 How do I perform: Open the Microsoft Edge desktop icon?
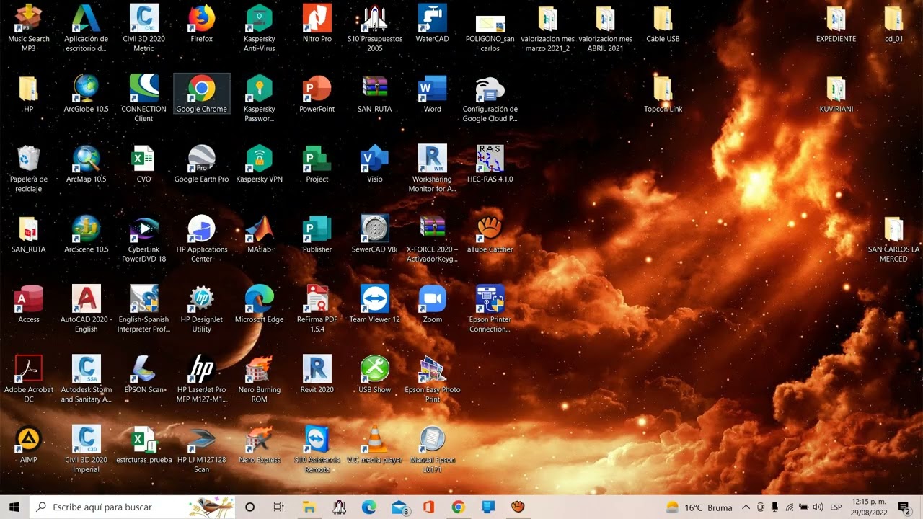pyautogui.click(x=260, y=303)
